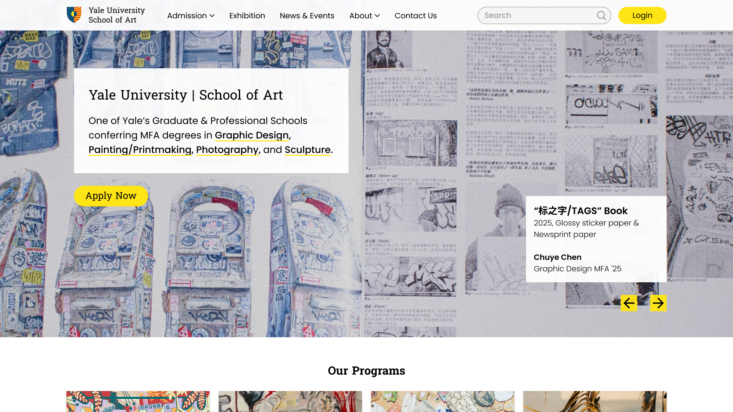Navigate to the Exhibition section

click(x=247, y=16)
